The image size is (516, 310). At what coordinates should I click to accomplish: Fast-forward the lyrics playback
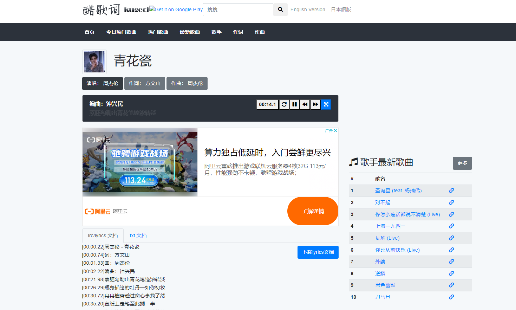[315, 104]
